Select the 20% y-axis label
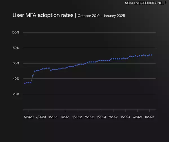The width and height of the screenshot is (169, 142). coord(16,94)
